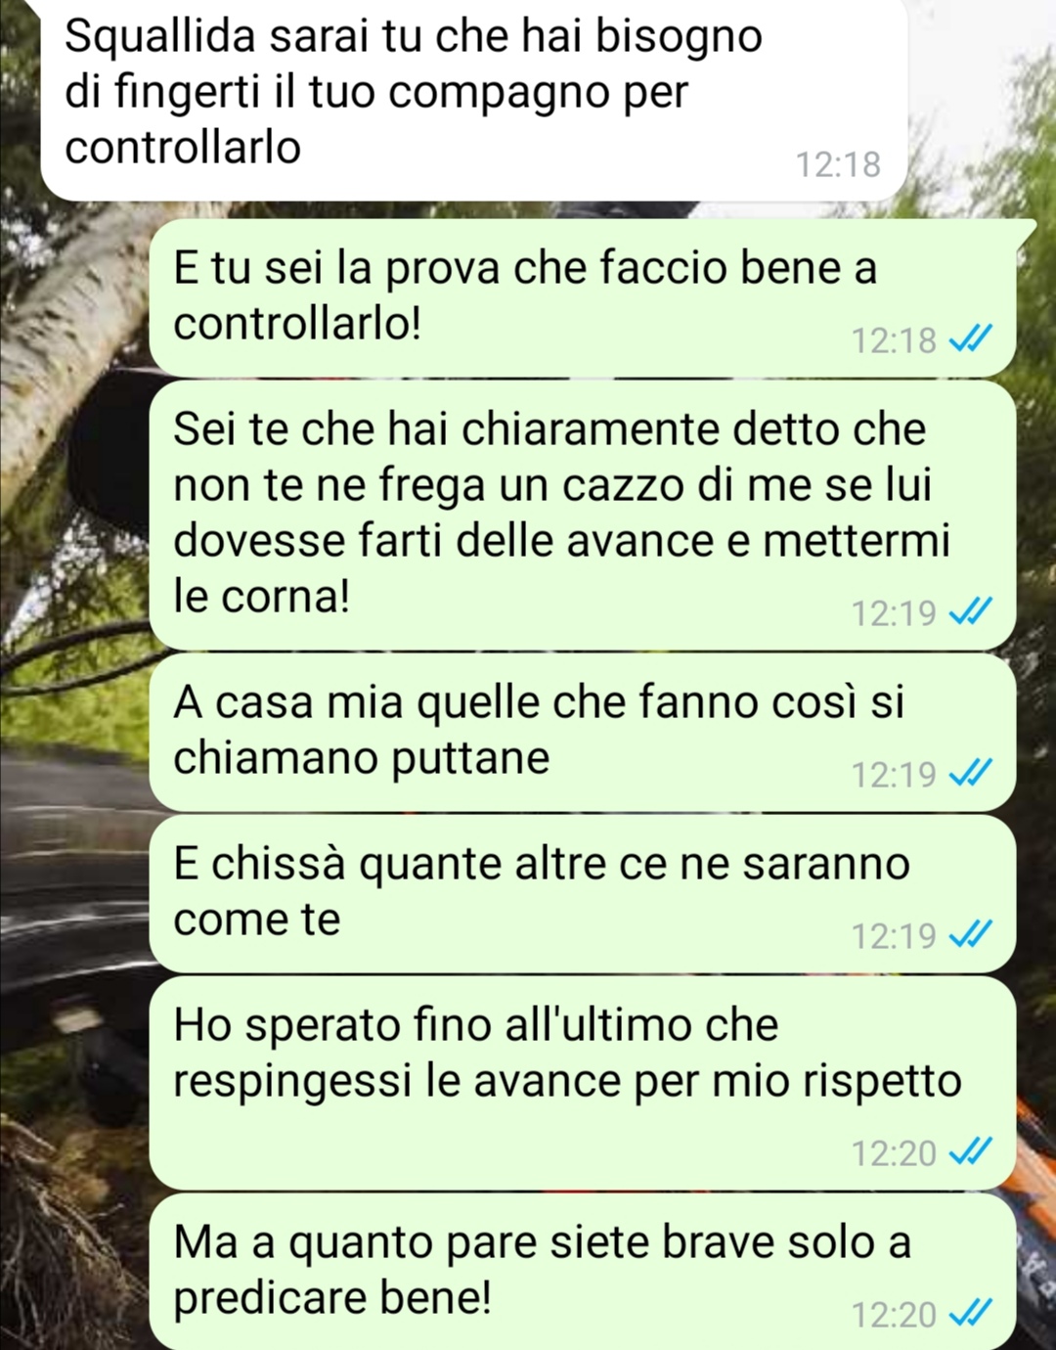Select the received message 'Squallida sarai tu'
Image resolution: width=1056 pixels, height=1350 pixels.
pyautogui.click(x=474, y=99)
